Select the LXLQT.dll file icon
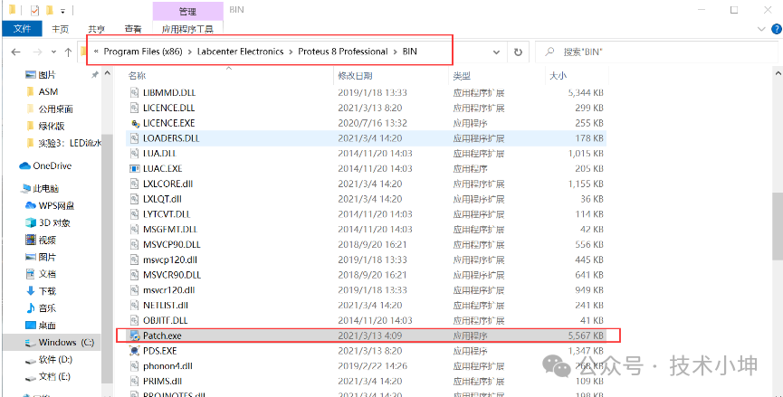783x397 pixels. [134, 199]
